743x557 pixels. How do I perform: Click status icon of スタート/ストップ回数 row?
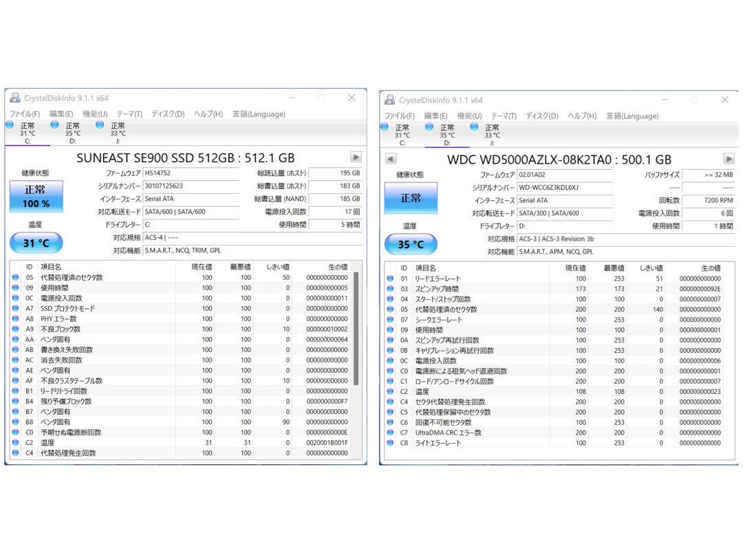coord(391,299)
